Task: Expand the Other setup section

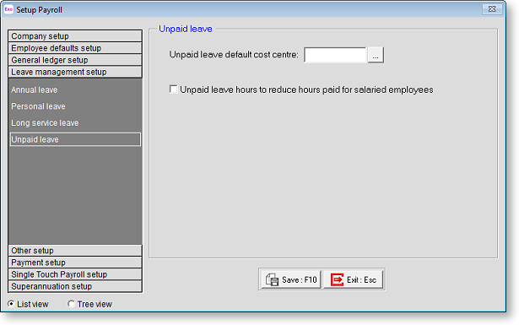Action: 75,251
